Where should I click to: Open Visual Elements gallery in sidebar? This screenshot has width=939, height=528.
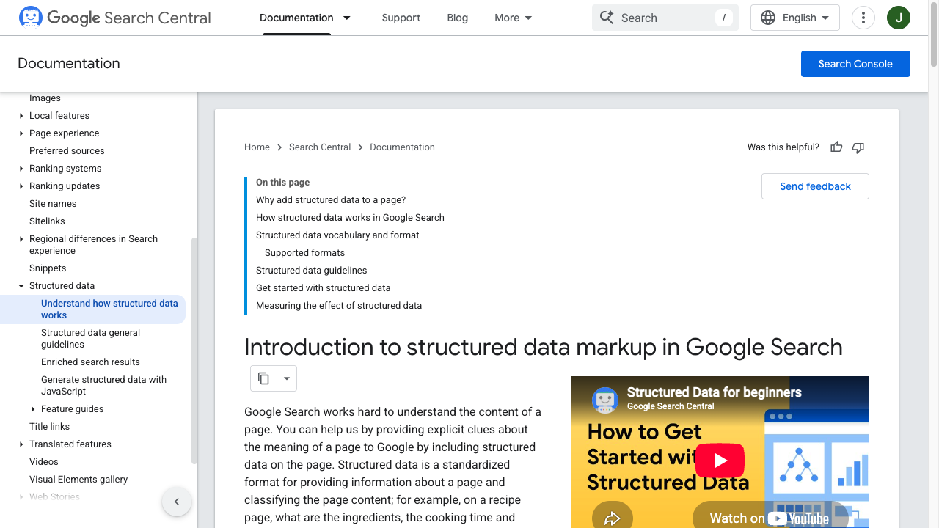click(x=78, y=480)
